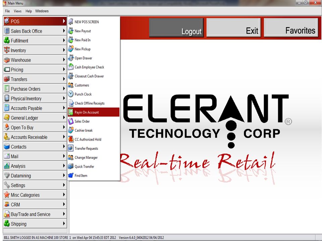Click the Customers people icon
This screenshot has width=322, height=241.
coord(71,85)
